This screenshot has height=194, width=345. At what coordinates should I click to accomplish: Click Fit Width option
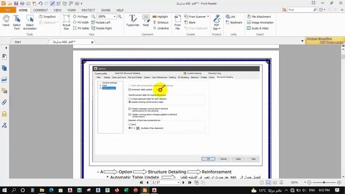coord(81,23)
